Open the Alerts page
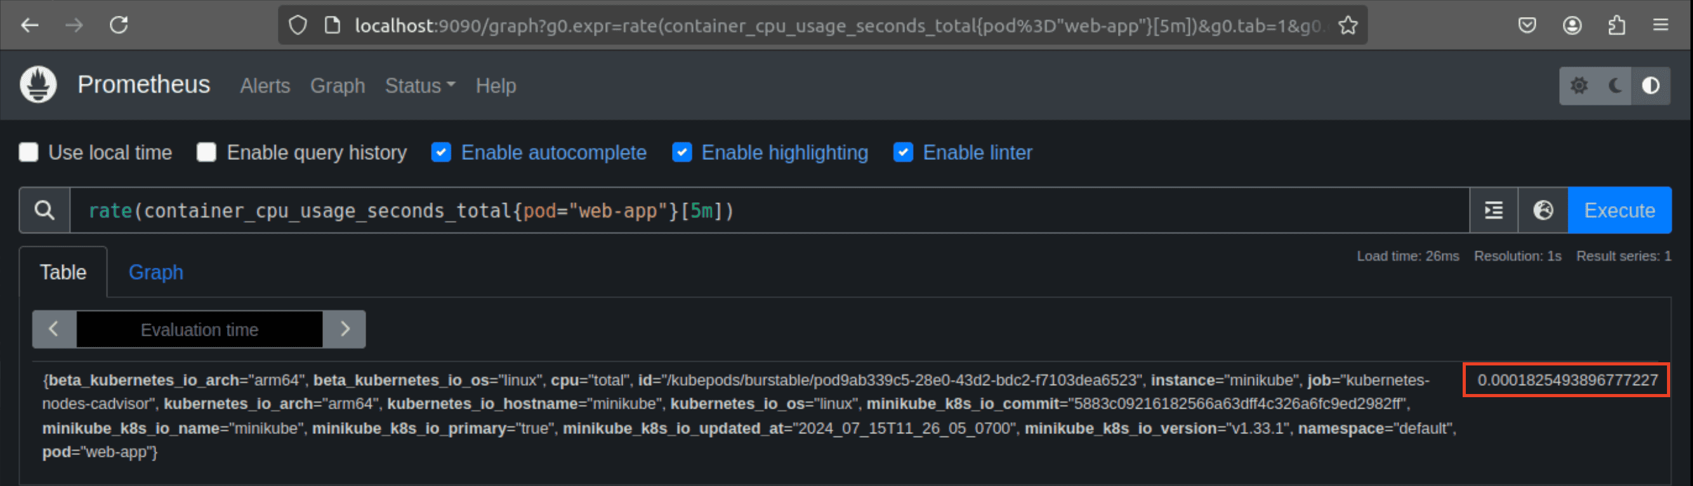Screen dimensions: 1693x486 pyautogui.click(x=265, y=86)
